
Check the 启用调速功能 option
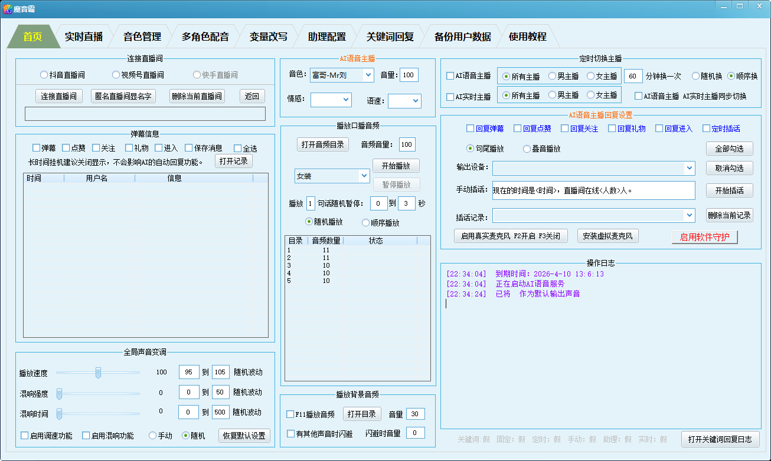[25, 436]
